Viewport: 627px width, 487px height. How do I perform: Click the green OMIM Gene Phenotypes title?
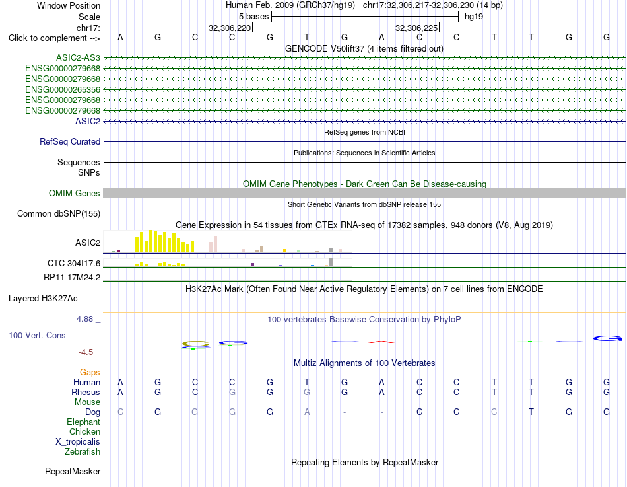coord(364,184)
